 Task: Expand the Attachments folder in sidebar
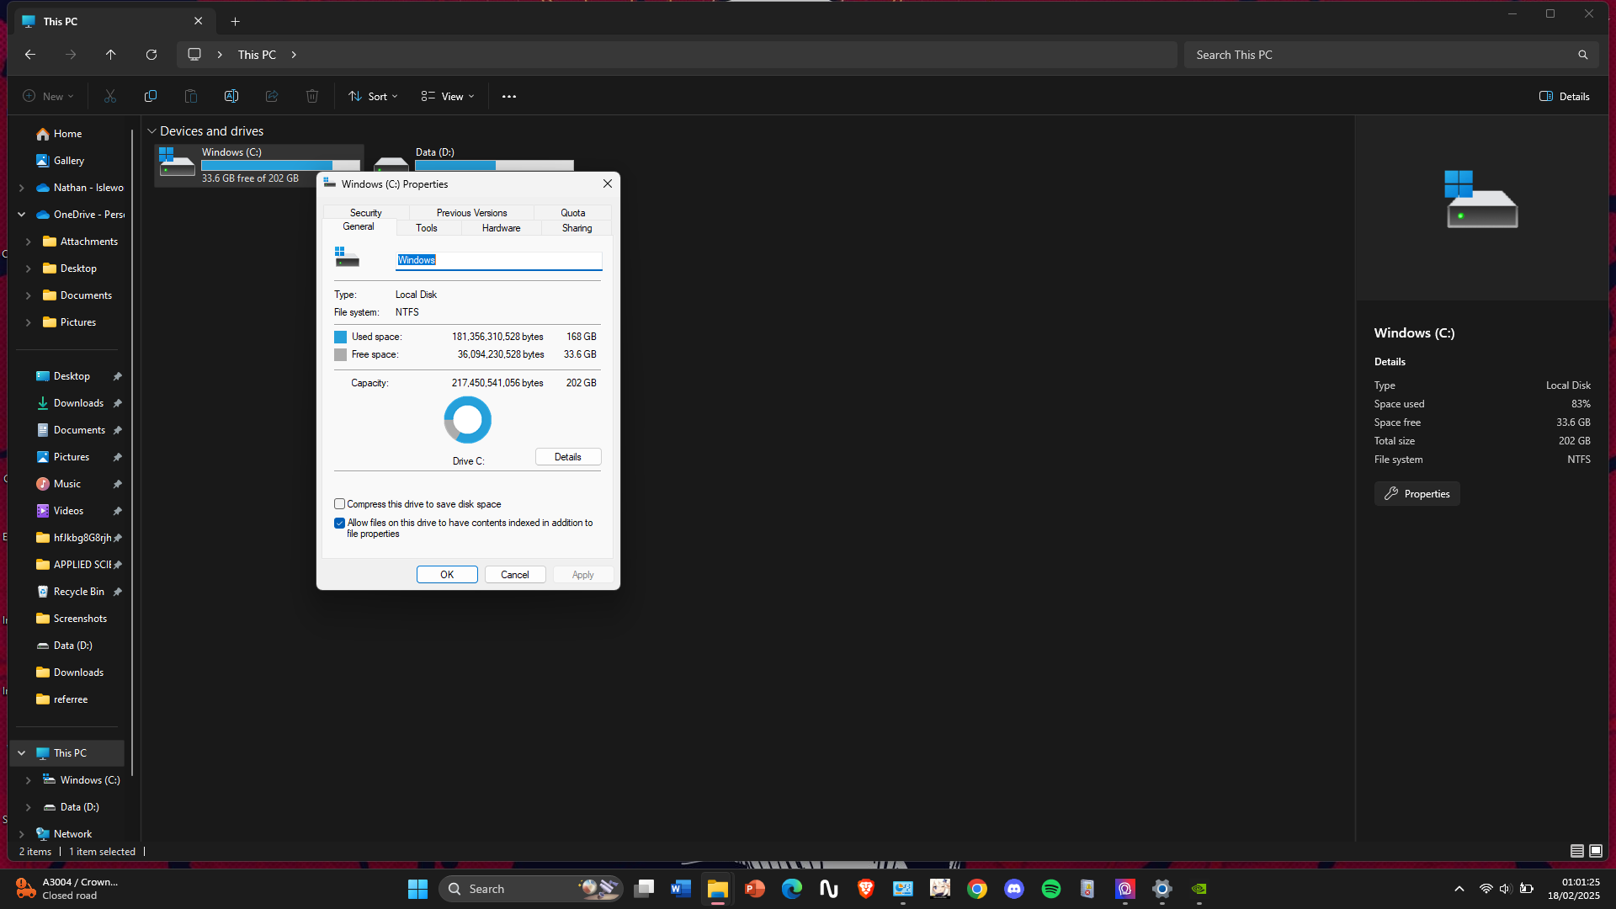click(28, 242)
